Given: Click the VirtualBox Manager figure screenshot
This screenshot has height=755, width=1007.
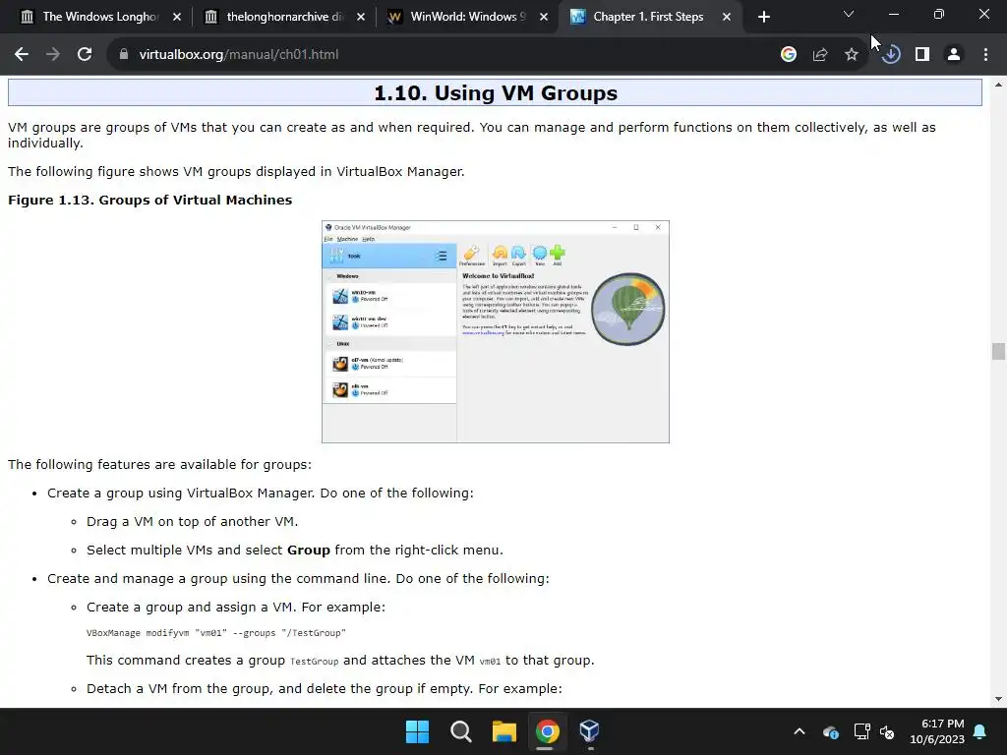Looking at the screenshot, I should 496,332.
